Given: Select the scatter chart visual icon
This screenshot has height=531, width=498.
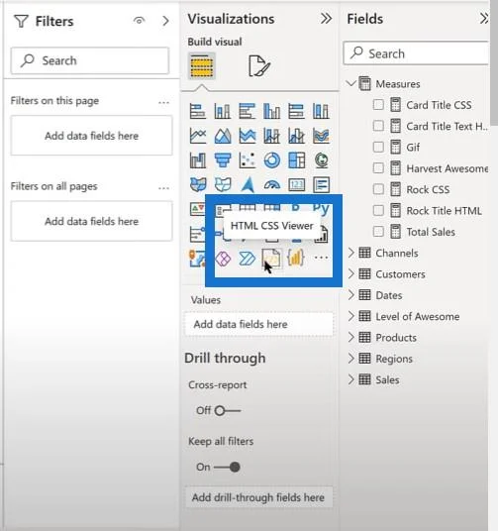Looking at the screenshot, I should click(x=248, y=160).
